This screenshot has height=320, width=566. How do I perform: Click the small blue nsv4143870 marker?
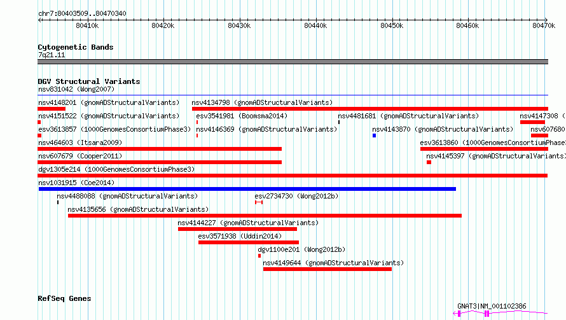375,136
